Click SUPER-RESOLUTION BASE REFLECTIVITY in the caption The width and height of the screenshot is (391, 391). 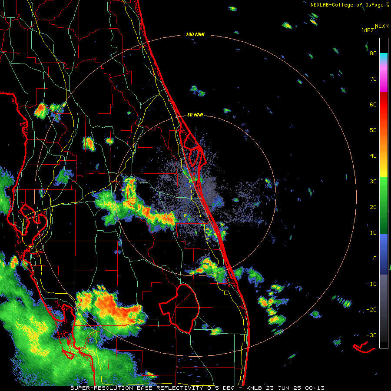coord(137,388)
